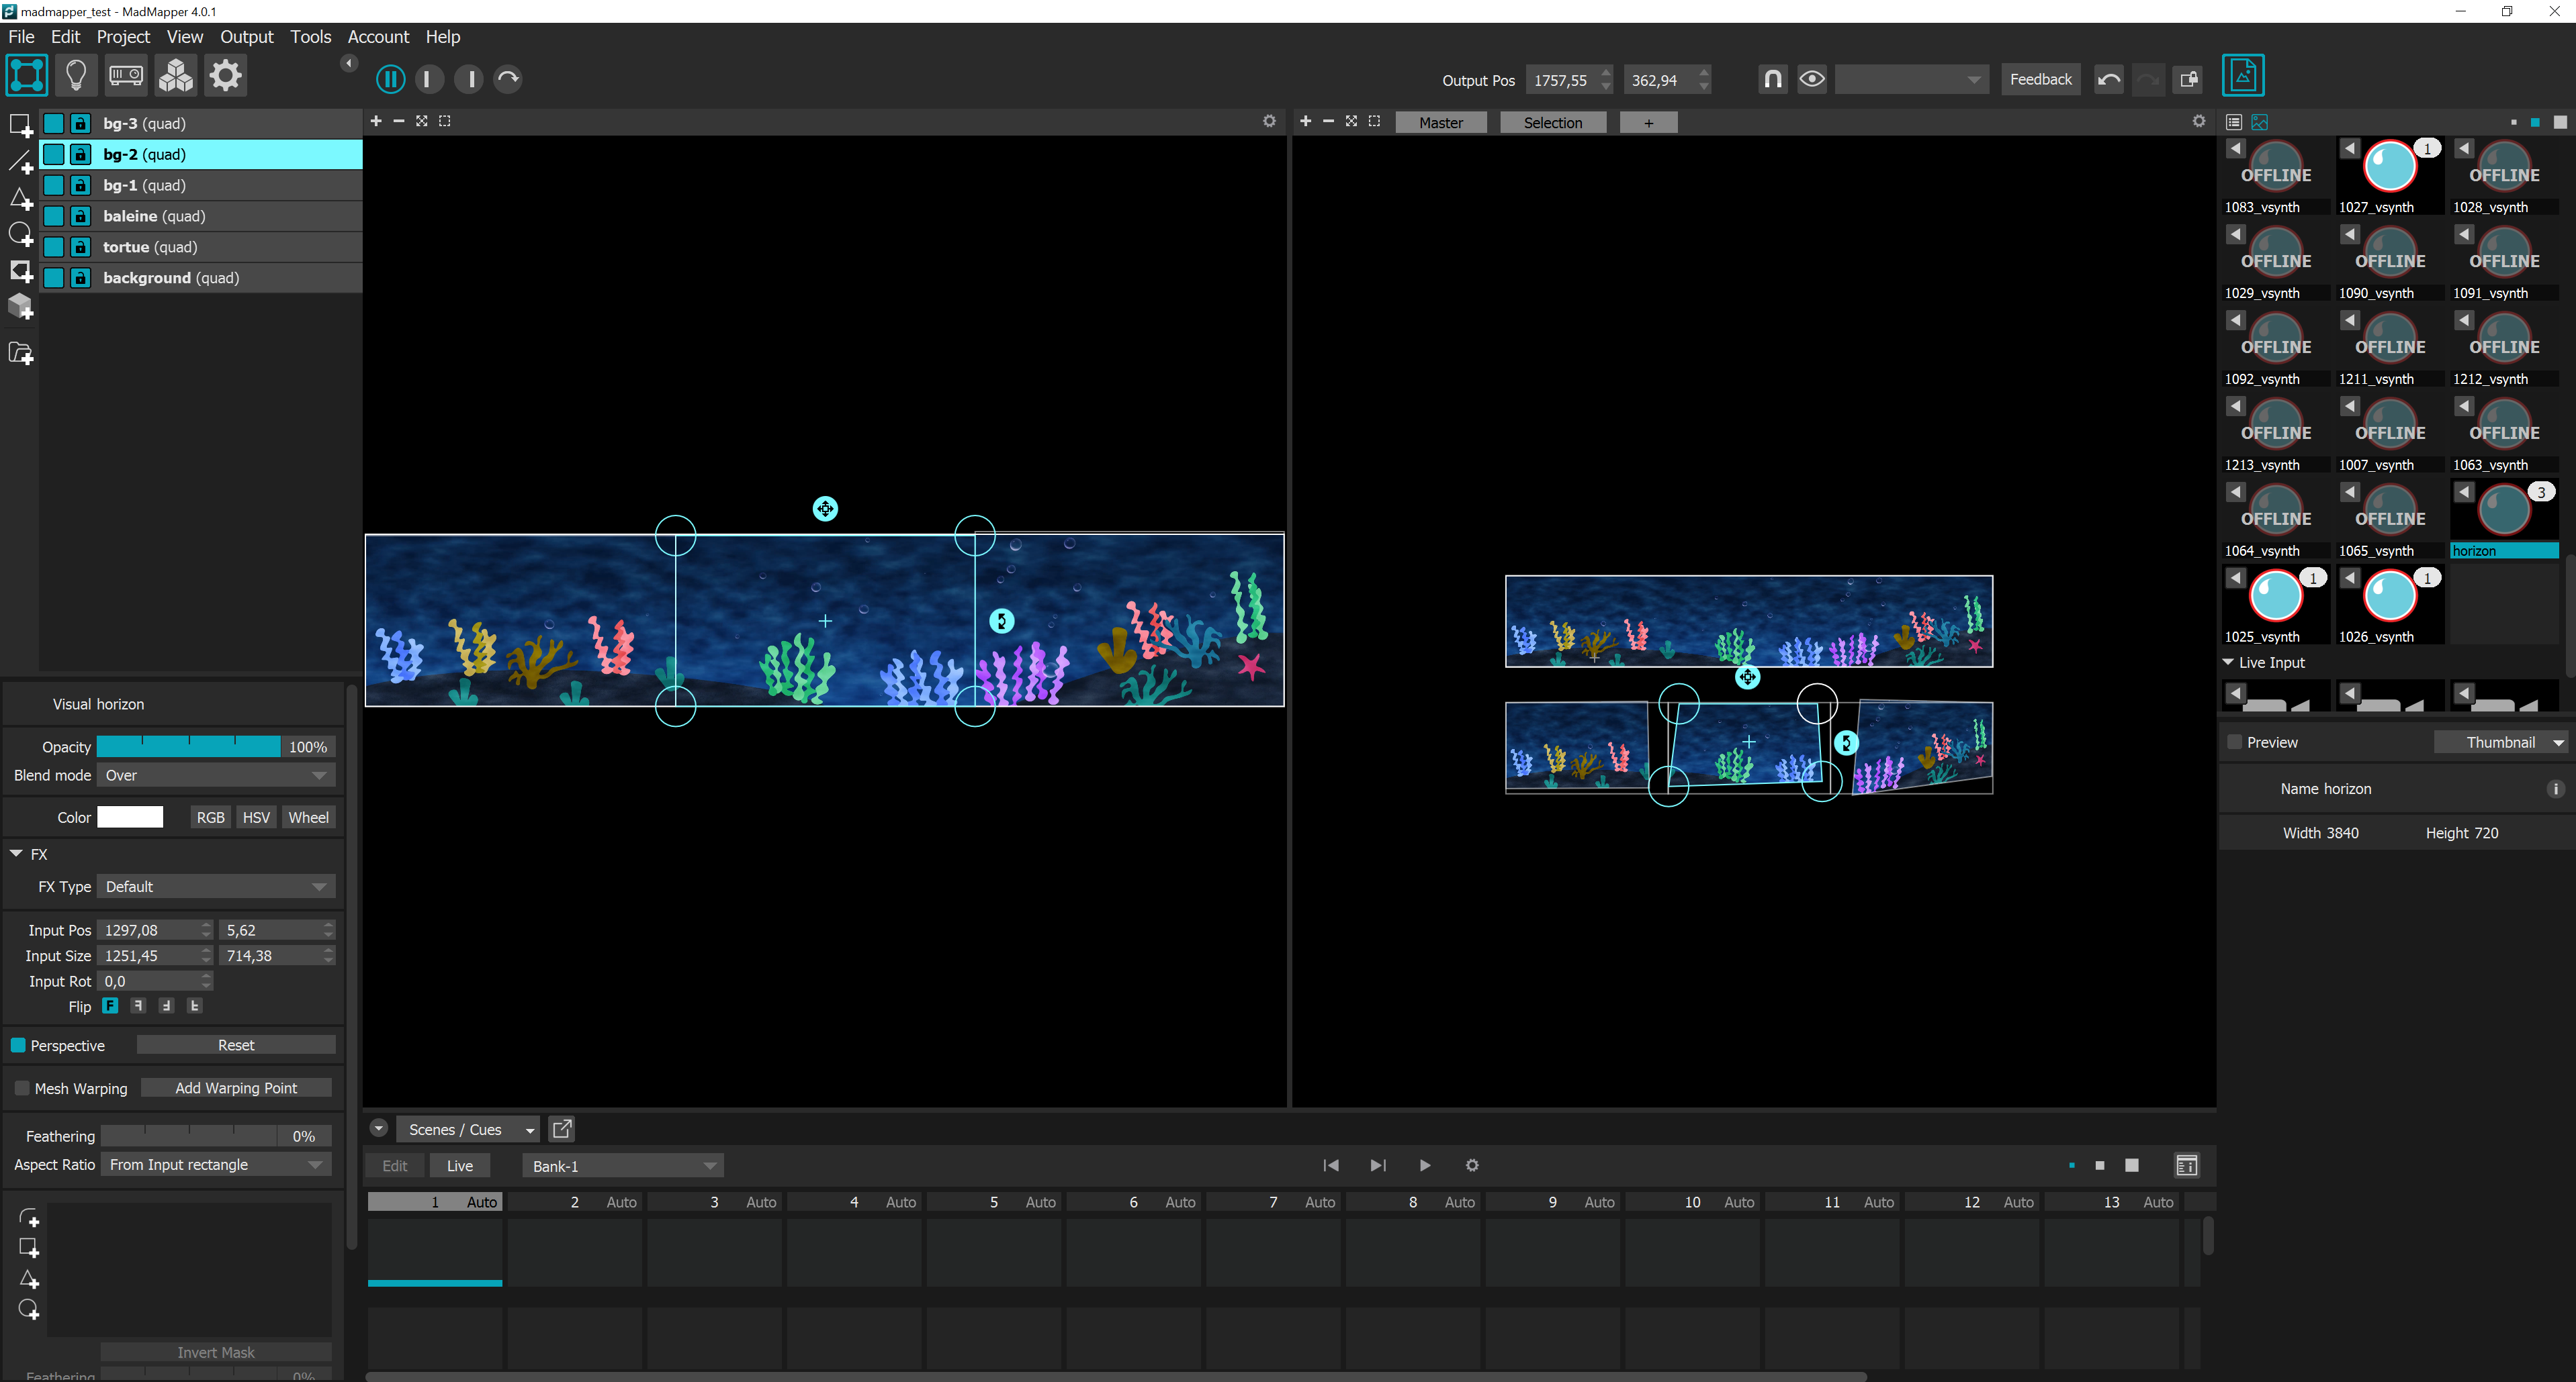Screen dimensions: 2576x1382
Task: Click the Add Warping Point button
Action: pos(236,1088)
